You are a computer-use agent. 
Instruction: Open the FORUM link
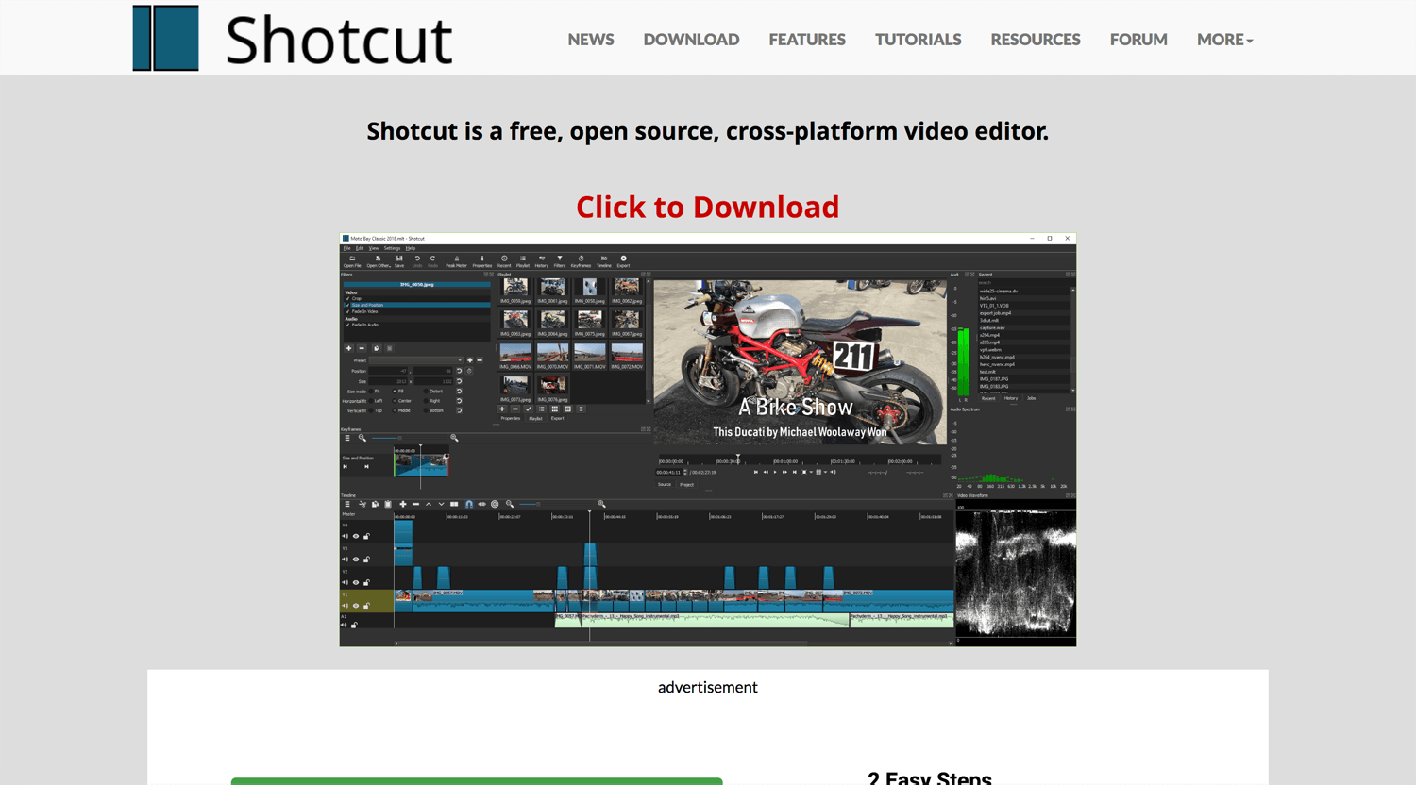[1138, 40]
